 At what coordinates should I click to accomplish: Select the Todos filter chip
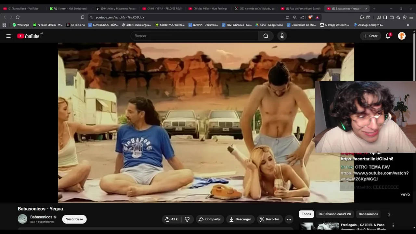pos(306,214)
